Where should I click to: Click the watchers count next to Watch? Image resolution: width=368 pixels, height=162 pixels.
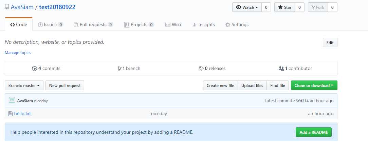coord(266,7)
